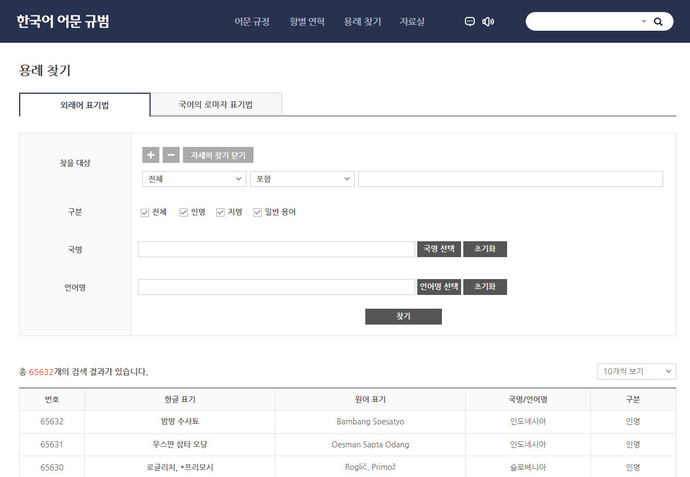
Task: Click the 국명 선택 button
Action: click(x=439, y=249)
